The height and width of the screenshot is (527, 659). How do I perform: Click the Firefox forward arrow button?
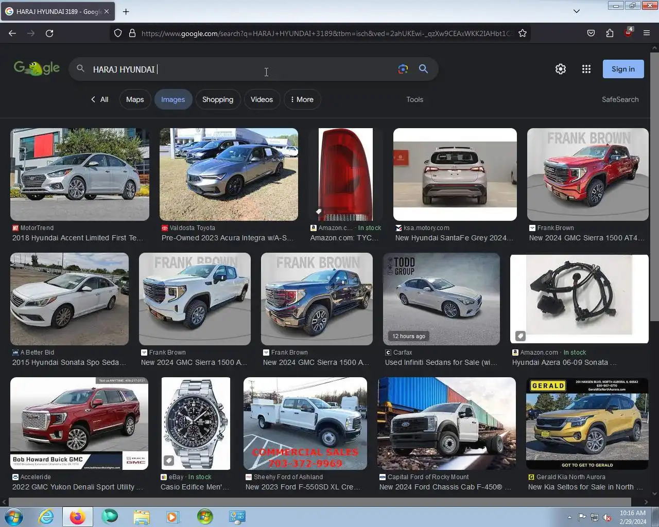(31, 33)
